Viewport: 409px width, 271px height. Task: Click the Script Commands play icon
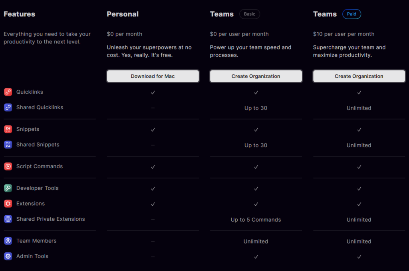pyautogui.click(x=8, y=166)
